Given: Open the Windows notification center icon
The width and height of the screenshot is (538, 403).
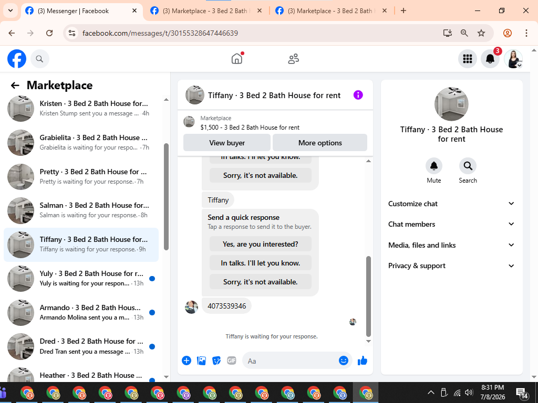Looking at the screenshot, I should [x=522, y=393].
